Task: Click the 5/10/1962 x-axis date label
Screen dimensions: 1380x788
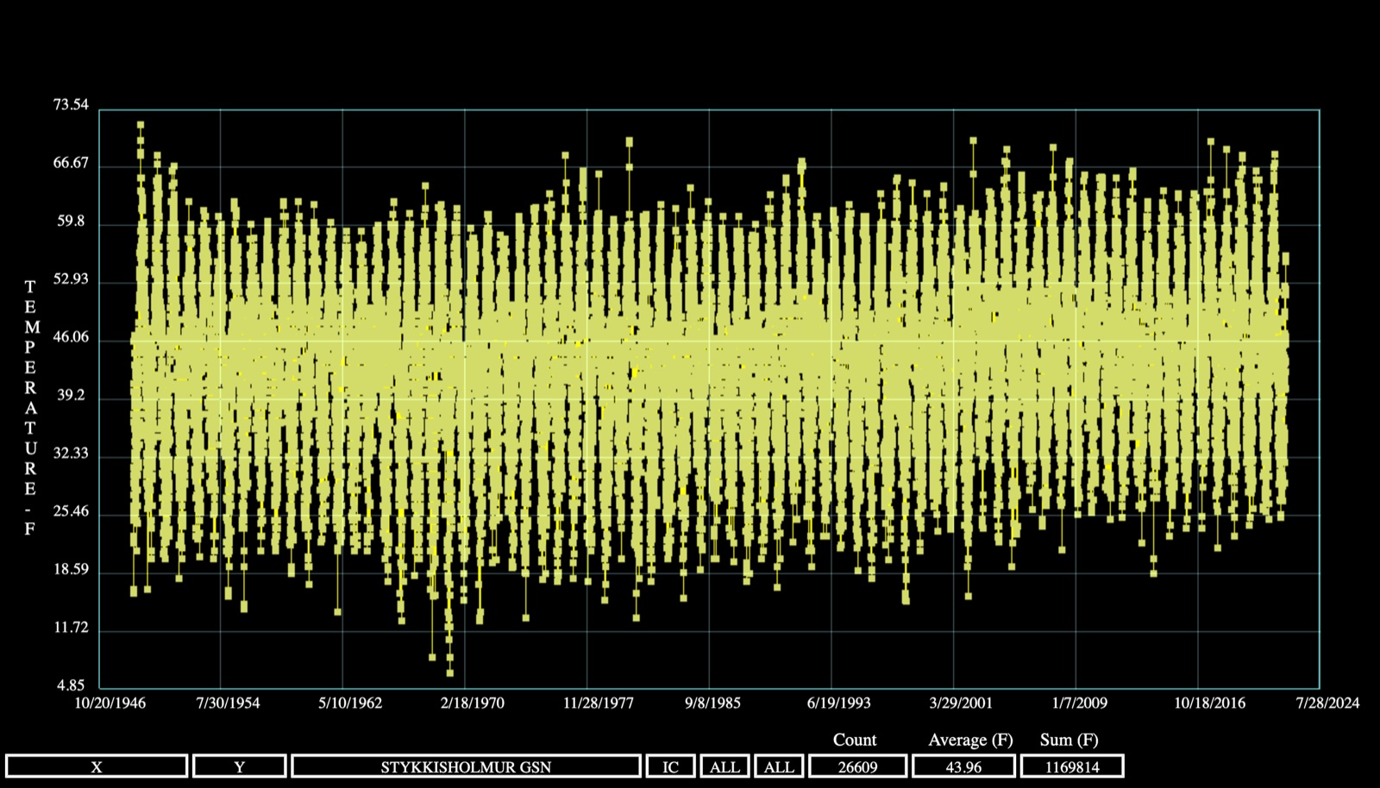Action: [x=350, y=703]
